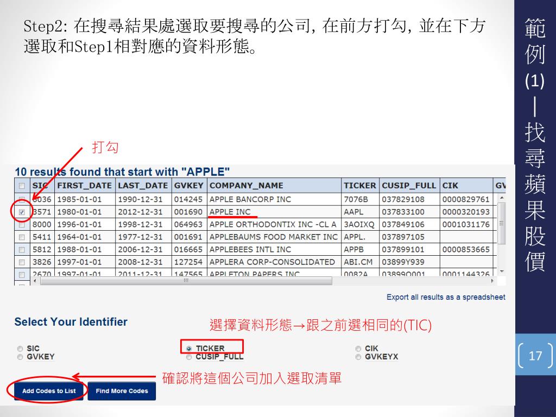This screenshot has width=556, height=417.
Task: Click the FIRST_DATE column header
Action: (85, 186)
